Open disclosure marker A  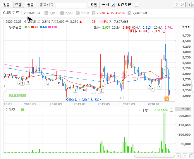click(167, 98)
